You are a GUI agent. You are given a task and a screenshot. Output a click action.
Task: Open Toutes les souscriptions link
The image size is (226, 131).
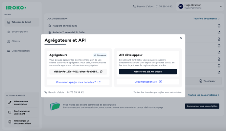204,95
